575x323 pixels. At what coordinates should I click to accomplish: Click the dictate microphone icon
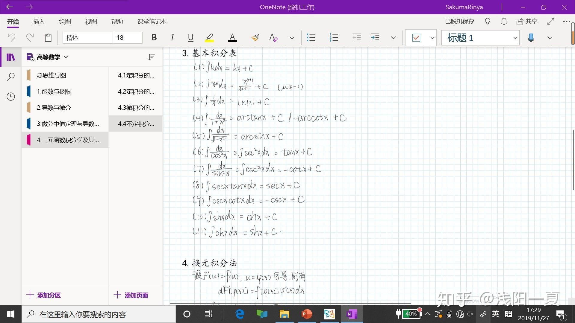531,38
